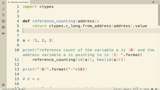Change indentation via Spaces: 4
The image size is (160, 90).
pyautogui.click(x=127, y=89)
